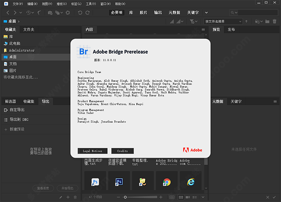
Task: Open in Camera Raw aperture icon
Action: tap(68, 13)
